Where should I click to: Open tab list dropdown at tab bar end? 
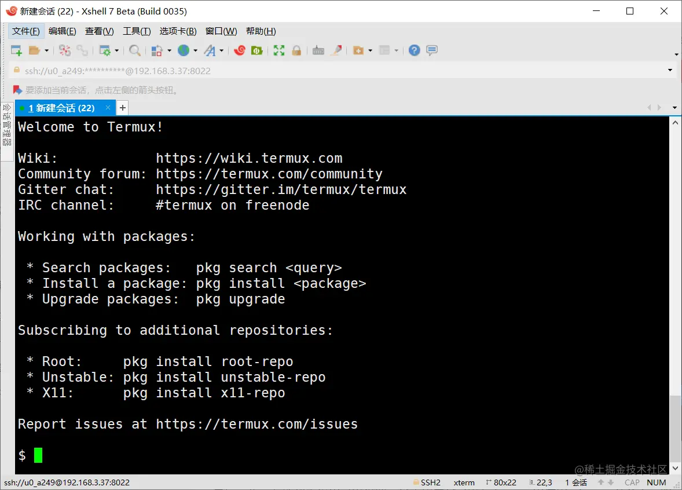point(674,108)
